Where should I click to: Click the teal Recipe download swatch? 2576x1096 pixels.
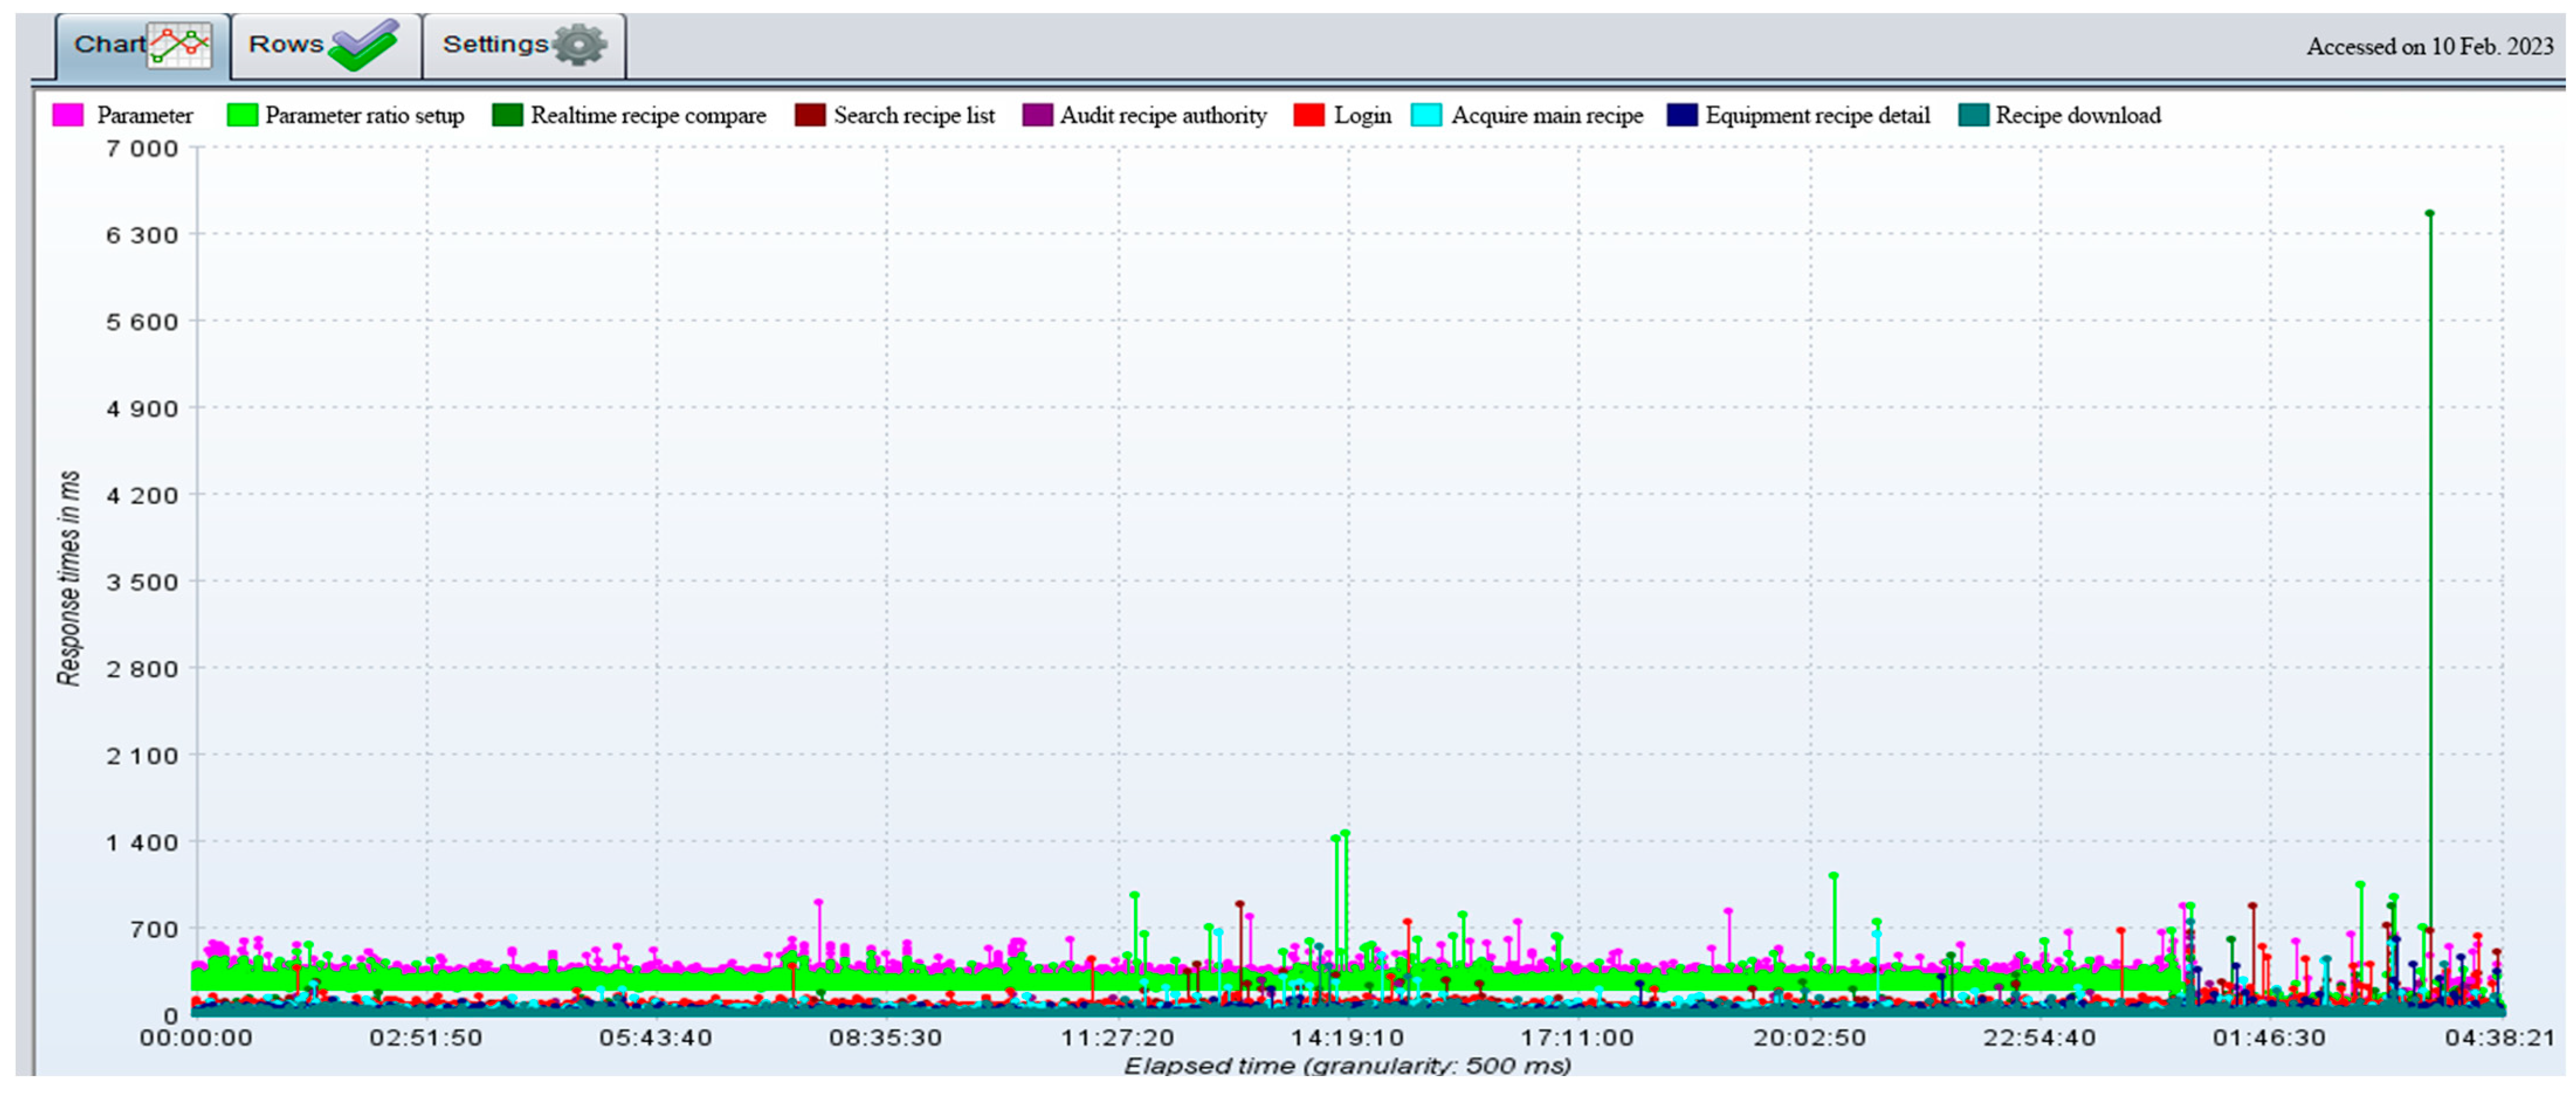point(1973,115)
